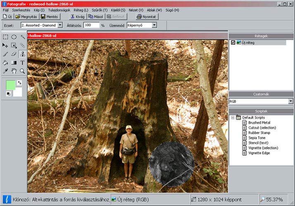Image resolution: width=295 pixels, height=206 pixels.
Task: Open the RGB channels dropdown
Action: pos(290,101)
